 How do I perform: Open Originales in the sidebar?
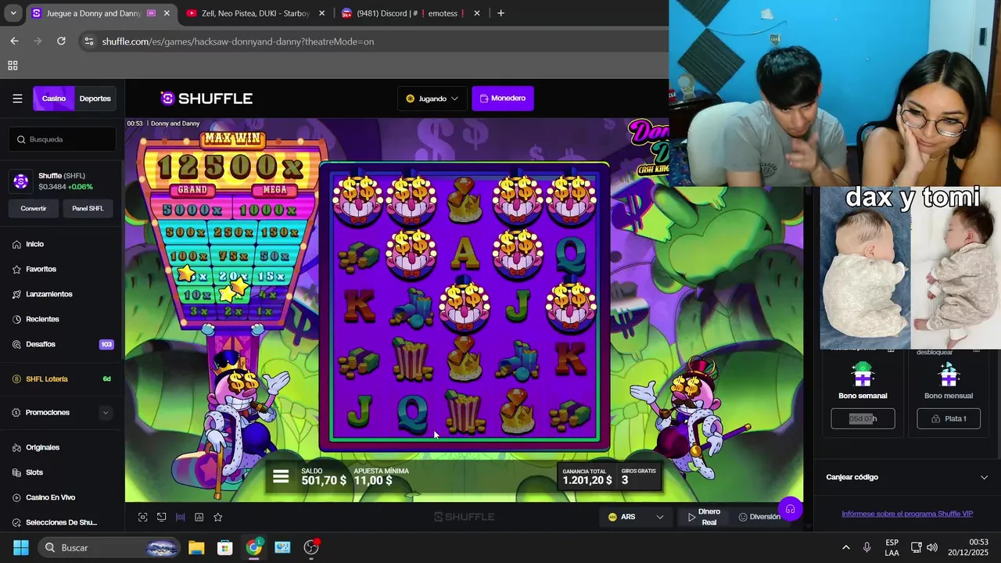(42, 447)
